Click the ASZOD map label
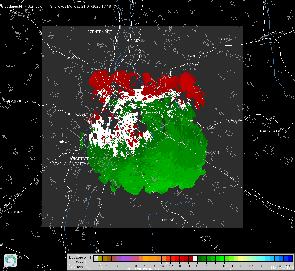295x271 pixels. pos(224,39)
